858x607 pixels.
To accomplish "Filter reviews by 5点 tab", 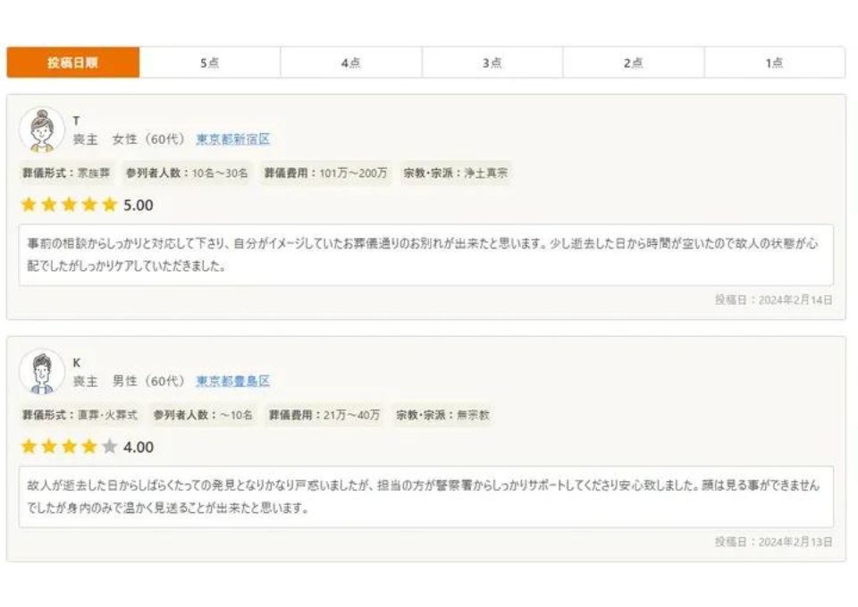I will pos(210,63).
